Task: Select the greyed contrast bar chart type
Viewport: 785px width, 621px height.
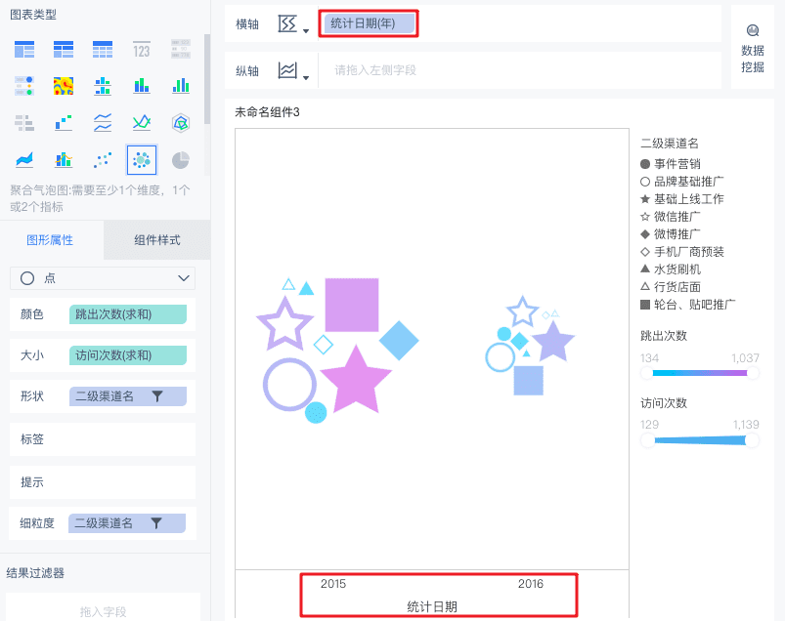Action: pos(24,122)
